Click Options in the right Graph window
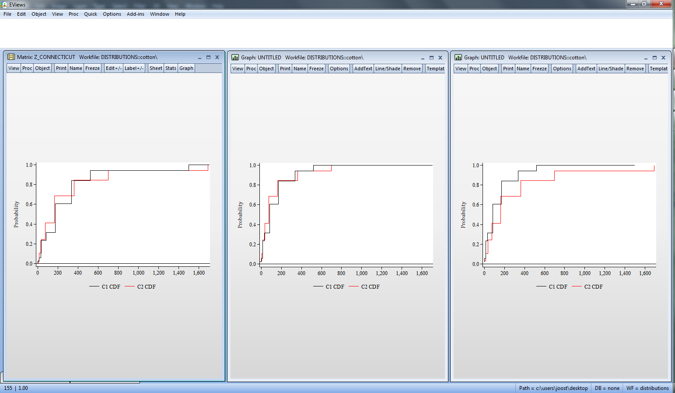Screen dimensions: 675x393 (562, 69)
